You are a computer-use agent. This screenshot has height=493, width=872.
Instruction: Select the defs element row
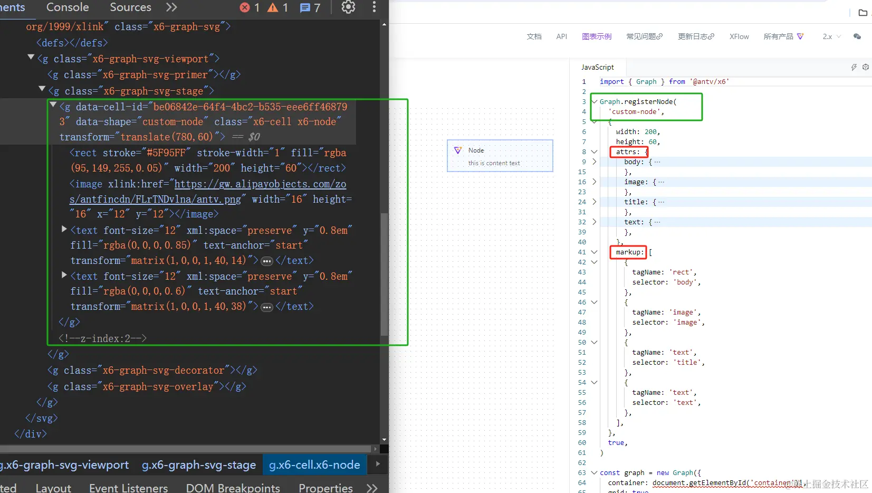coord(72,43)
